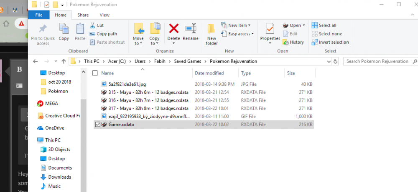
Task: Click Users in the address breadcrumb
Action: pos(140,61)
